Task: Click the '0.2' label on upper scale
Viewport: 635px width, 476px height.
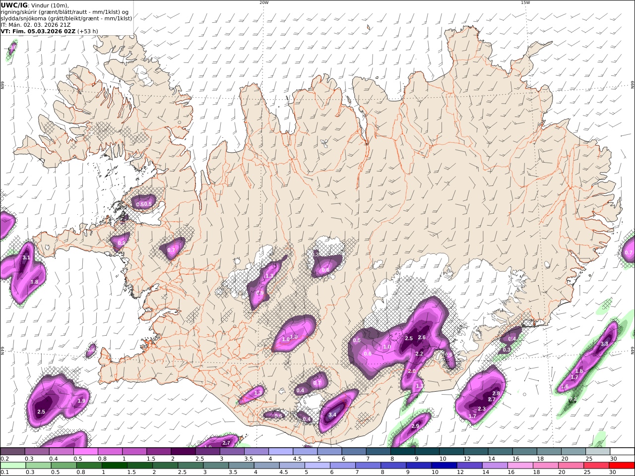Action: 4,459
